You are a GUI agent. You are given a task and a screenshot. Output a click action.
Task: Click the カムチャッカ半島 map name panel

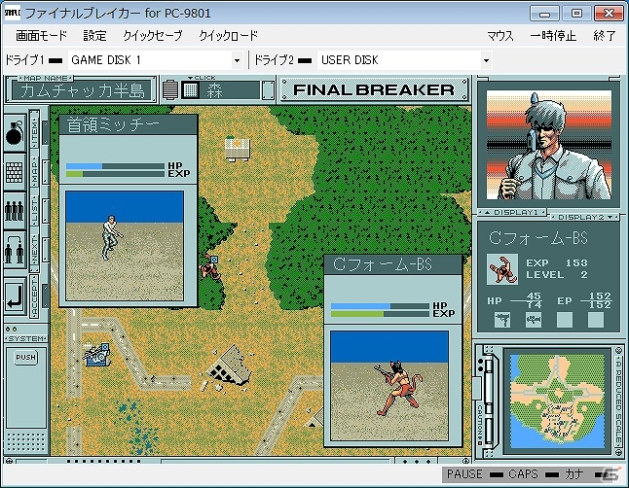click(x=82, y=90)
